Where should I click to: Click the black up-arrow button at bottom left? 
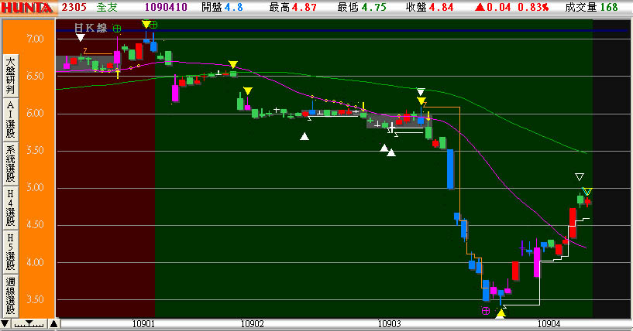pyautogui.click(x=53, y=323)
